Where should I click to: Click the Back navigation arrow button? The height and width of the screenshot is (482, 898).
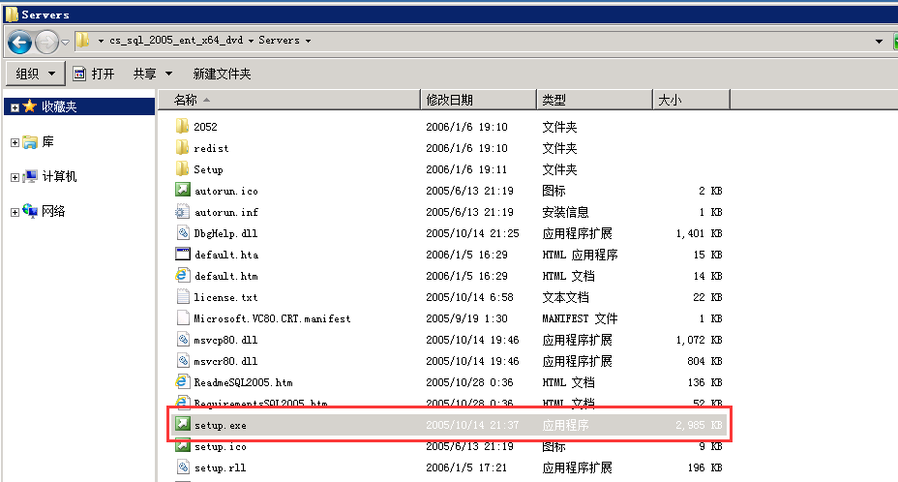tap(20, 42)
